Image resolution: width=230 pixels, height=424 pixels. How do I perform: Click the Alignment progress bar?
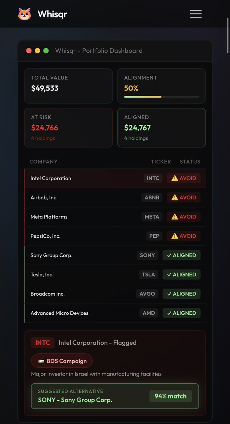tap(162, 97)
